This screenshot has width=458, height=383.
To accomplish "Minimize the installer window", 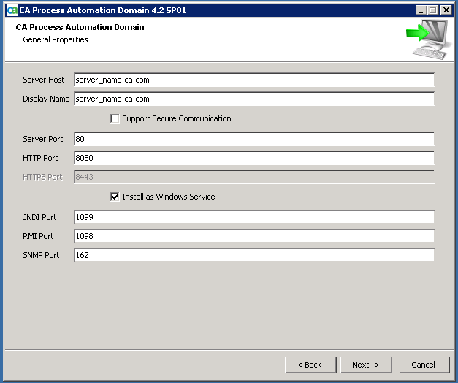I will coord(421,10).
